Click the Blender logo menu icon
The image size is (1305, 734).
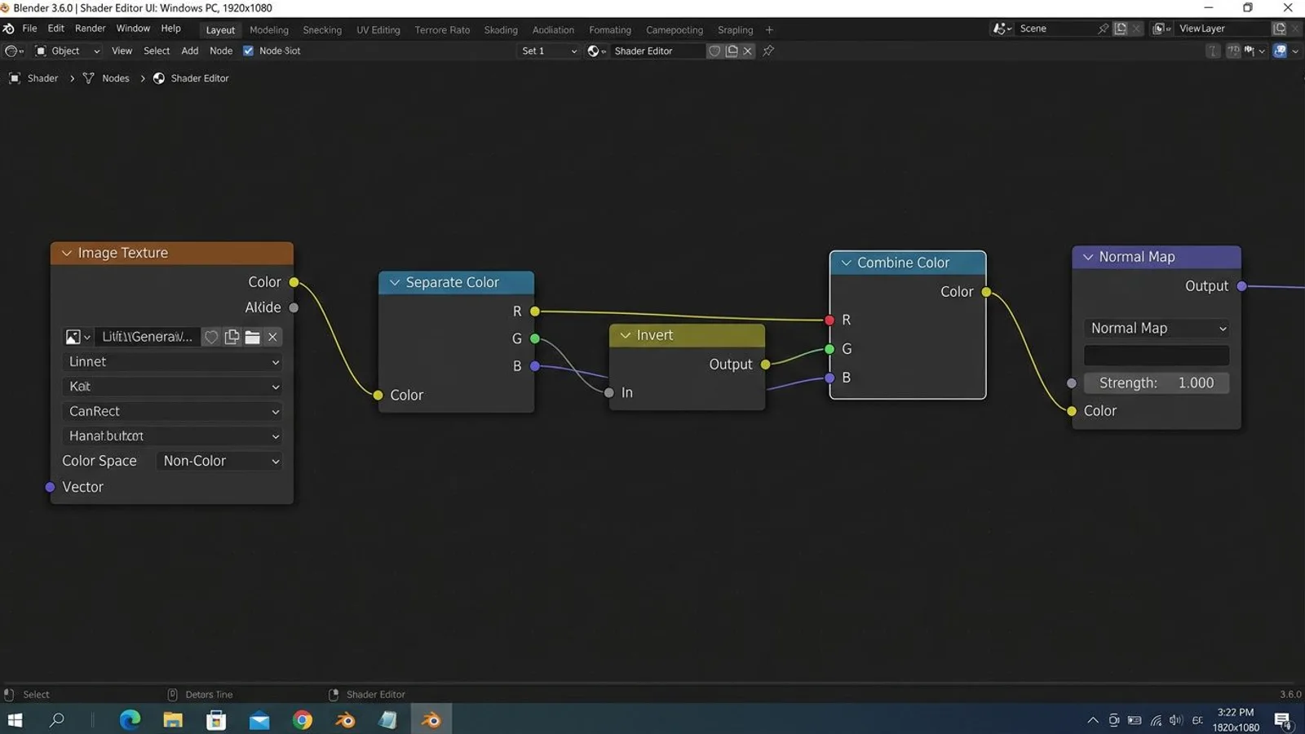point(9,29)
